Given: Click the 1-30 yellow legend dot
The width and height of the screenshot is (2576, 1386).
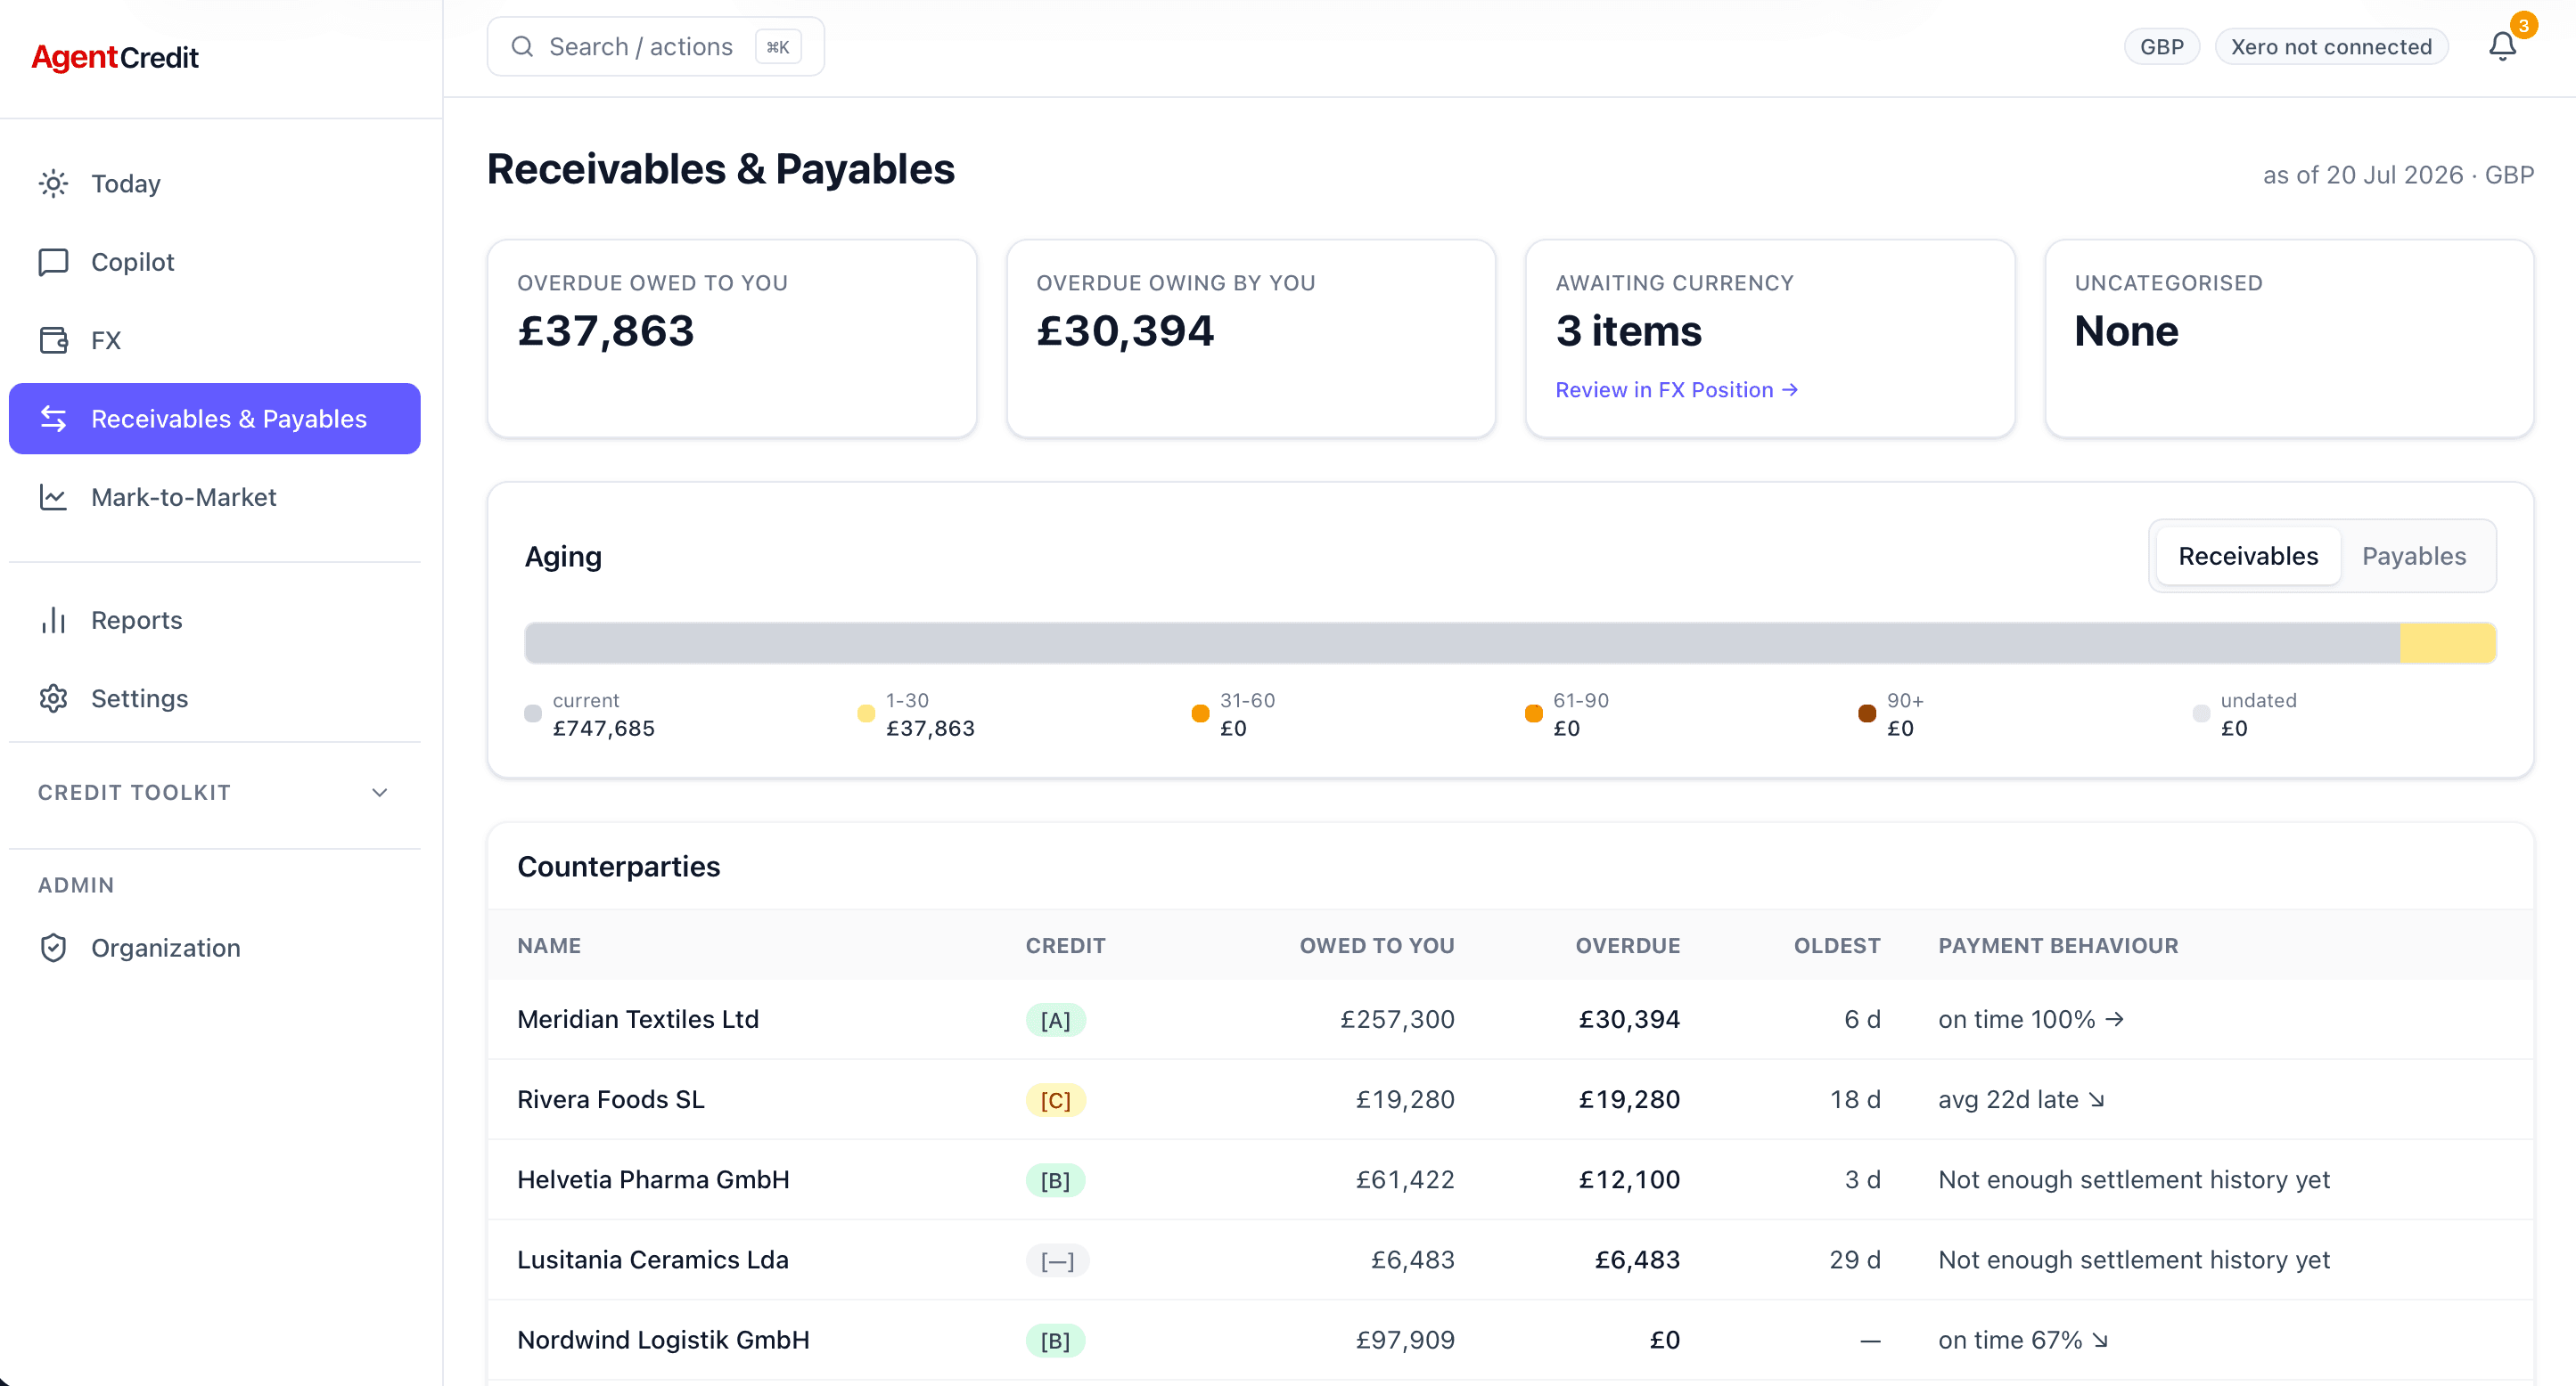Looking at the screenshot, I should tap(866, 713).
